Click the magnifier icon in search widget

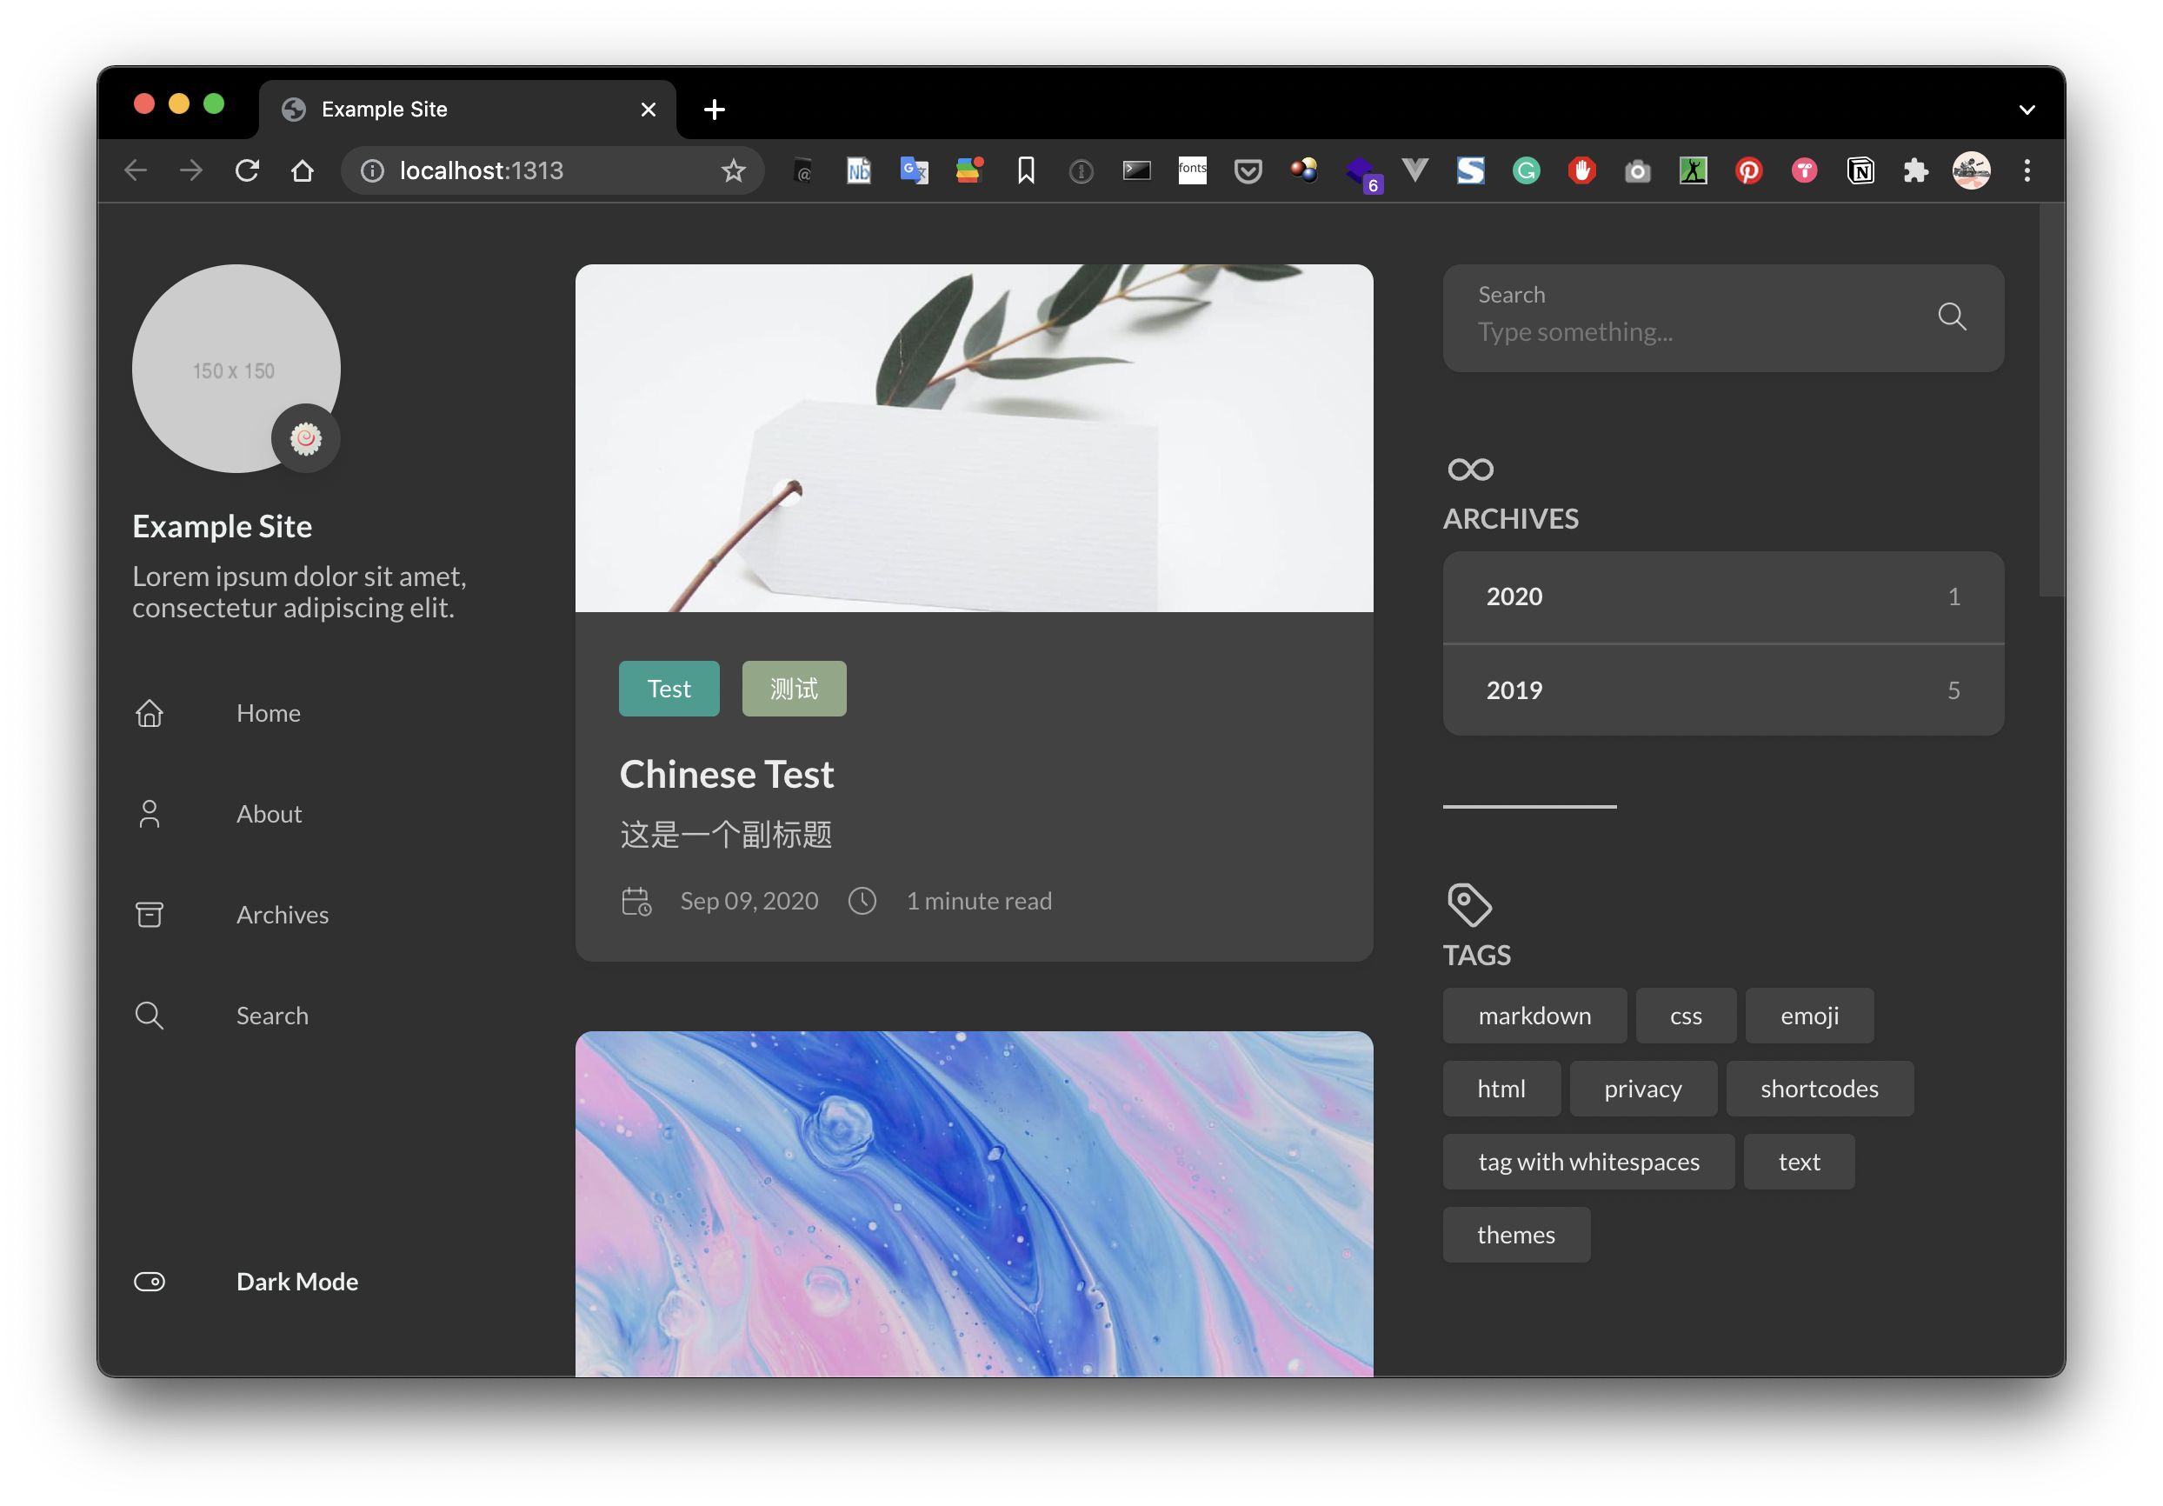pos(1951,317)
